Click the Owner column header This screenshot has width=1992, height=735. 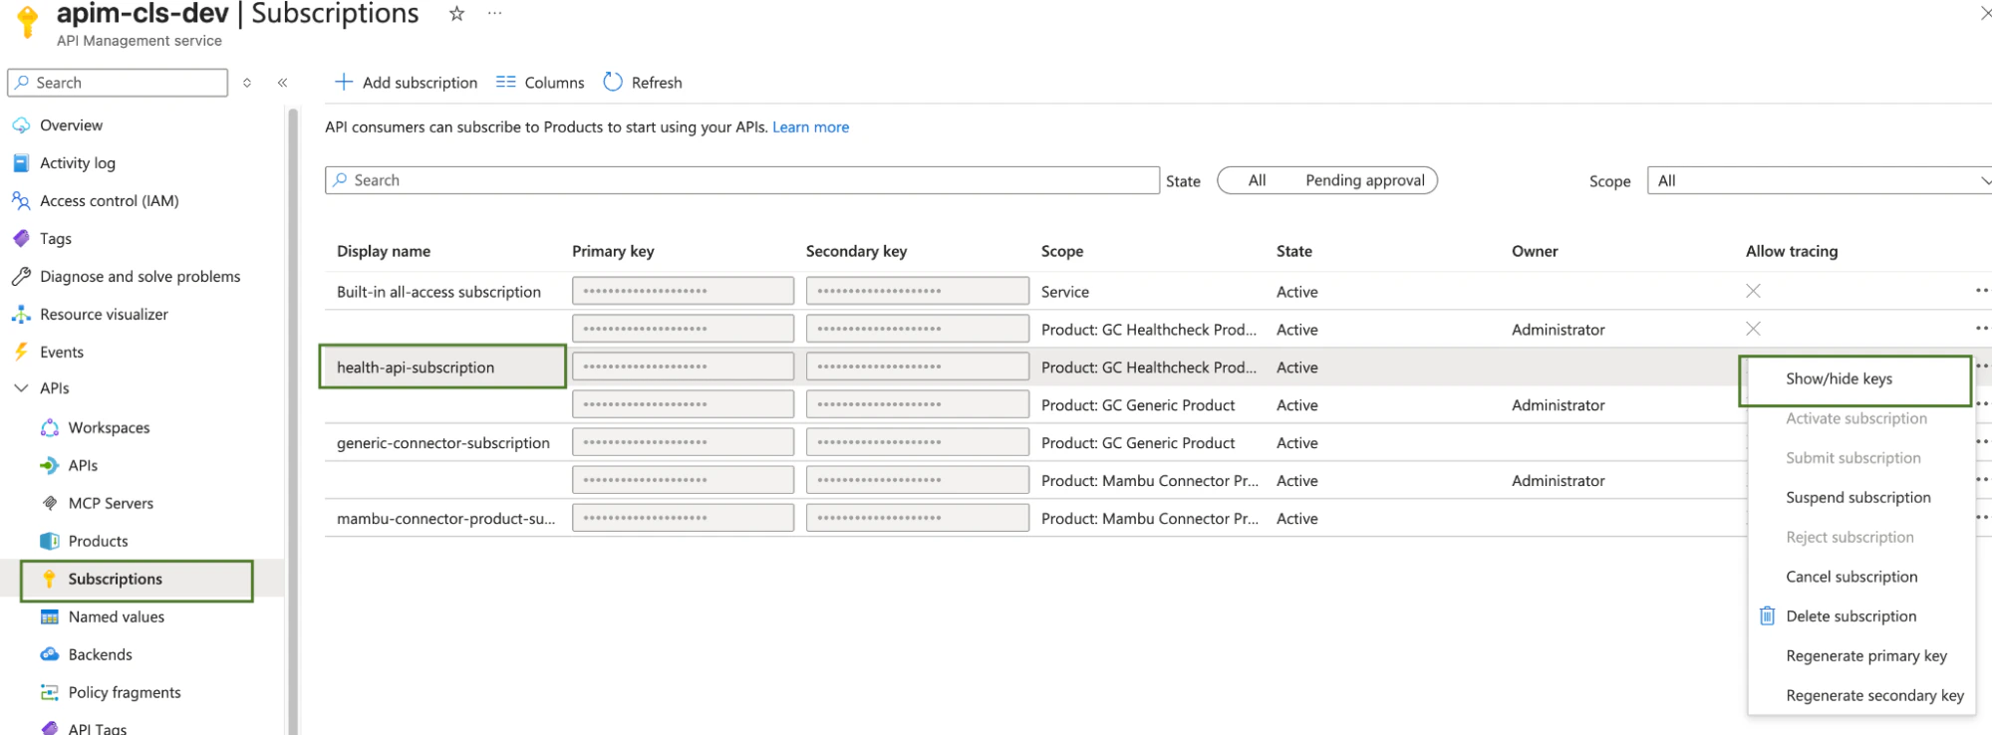coord(1535,252)
